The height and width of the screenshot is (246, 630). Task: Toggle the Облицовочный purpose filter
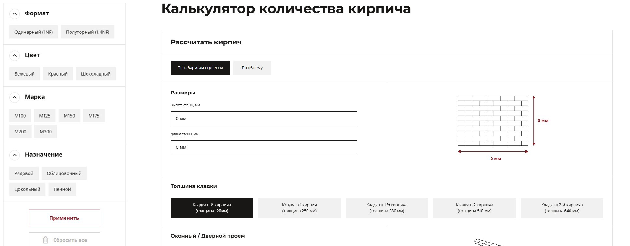click(64, 173)
